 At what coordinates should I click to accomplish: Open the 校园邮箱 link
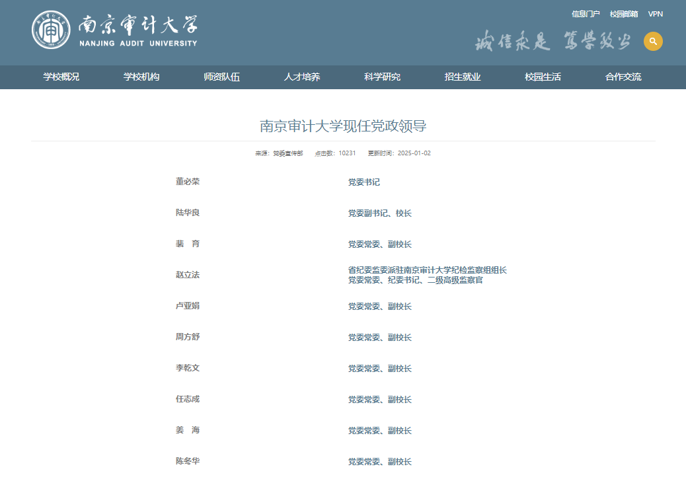tap(624, 14)
